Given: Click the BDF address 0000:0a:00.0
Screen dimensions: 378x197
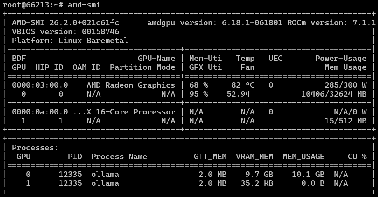Looking at the screenshot, I should pos(40,112).
